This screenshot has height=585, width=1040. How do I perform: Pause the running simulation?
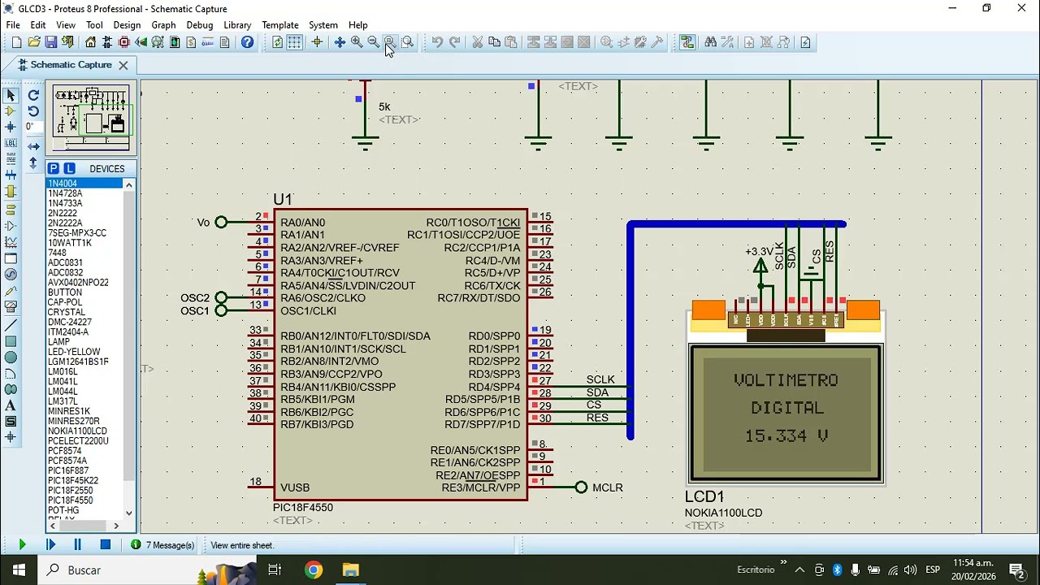pyautogui.click(x=77, y=545)
